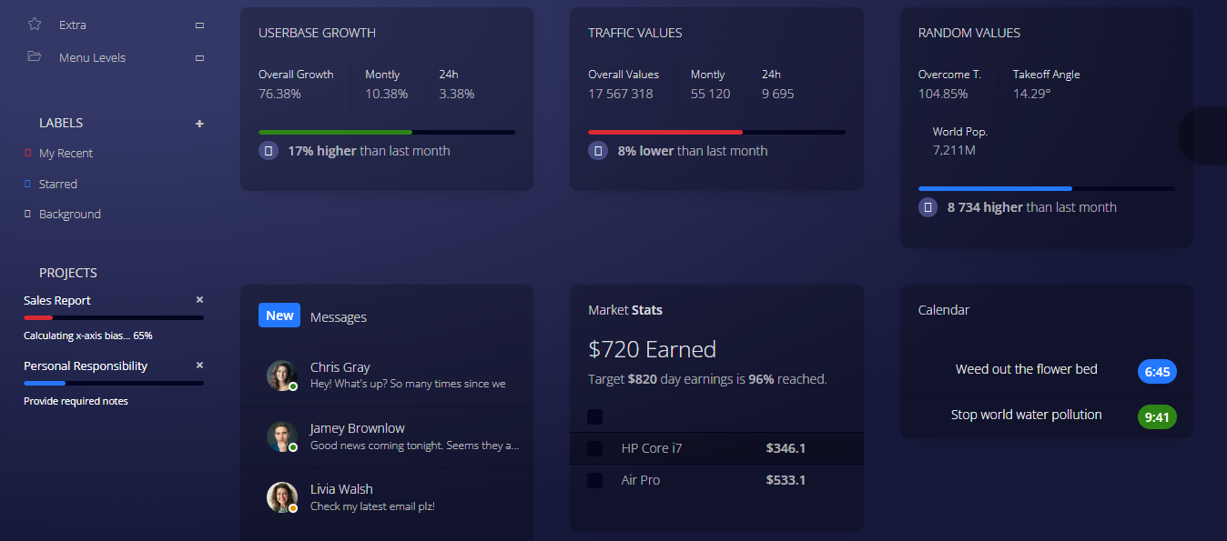Click the blue Starred label marker
The width and height of the screenshot is (1227, 541).
[x=27, y=184]
